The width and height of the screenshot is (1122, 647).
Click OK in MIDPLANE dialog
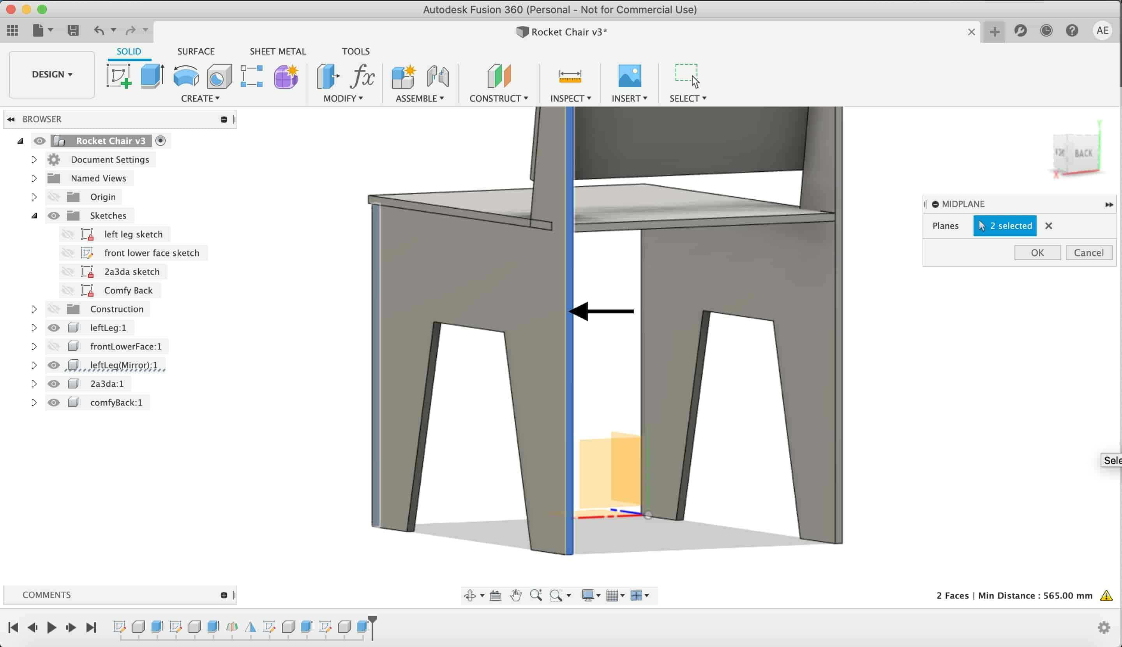point(1037,252)
